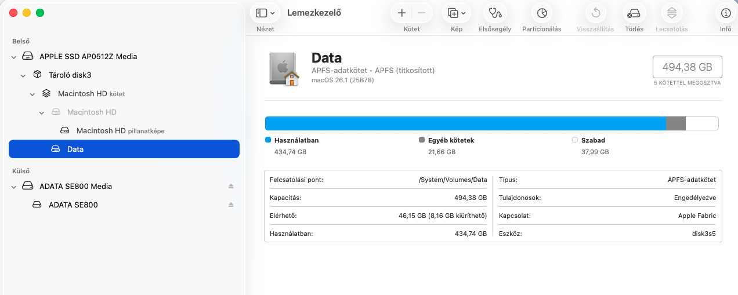
Task: Collapse the ADATA SE800 Media disk
Action: click(13, 187)
